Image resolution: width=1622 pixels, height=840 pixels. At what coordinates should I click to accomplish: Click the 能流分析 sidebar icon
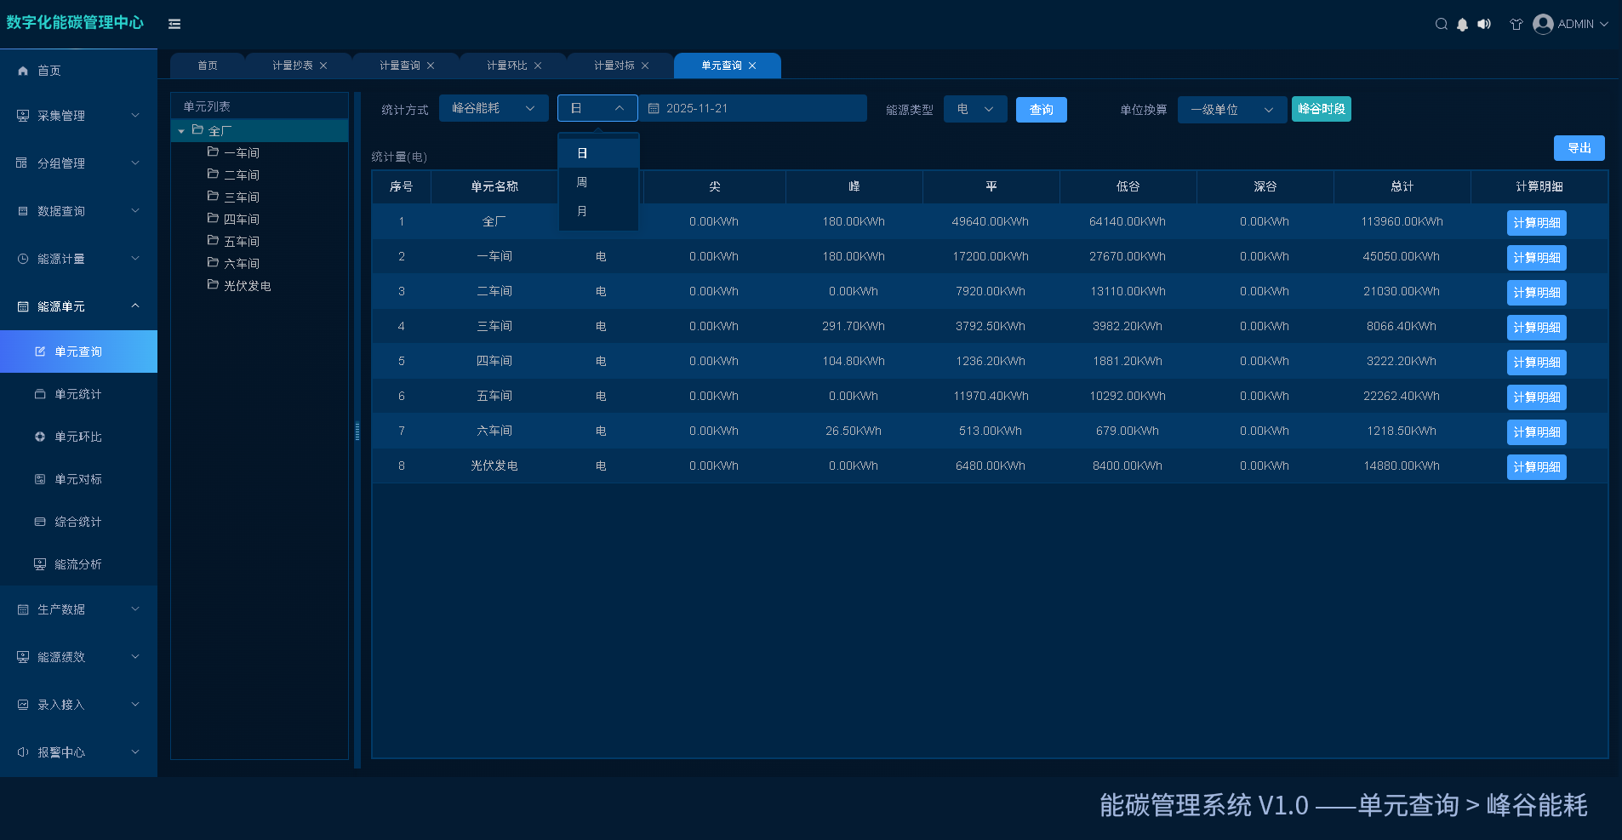40,564
